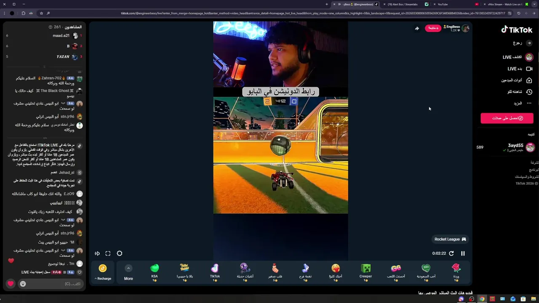Reload page from browser toolbar
The width and height of the screenshot is (539, 303).
[519, 13]
